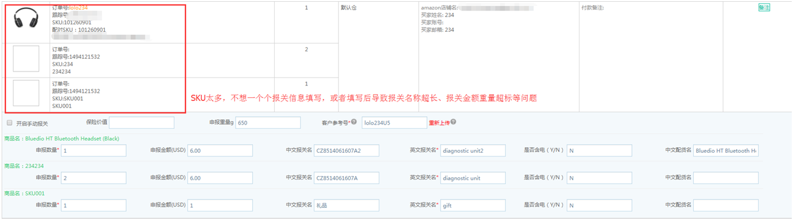Select the empty thumbnail for SKU:SKU001
793x220 pixels.
click(26, 93)
